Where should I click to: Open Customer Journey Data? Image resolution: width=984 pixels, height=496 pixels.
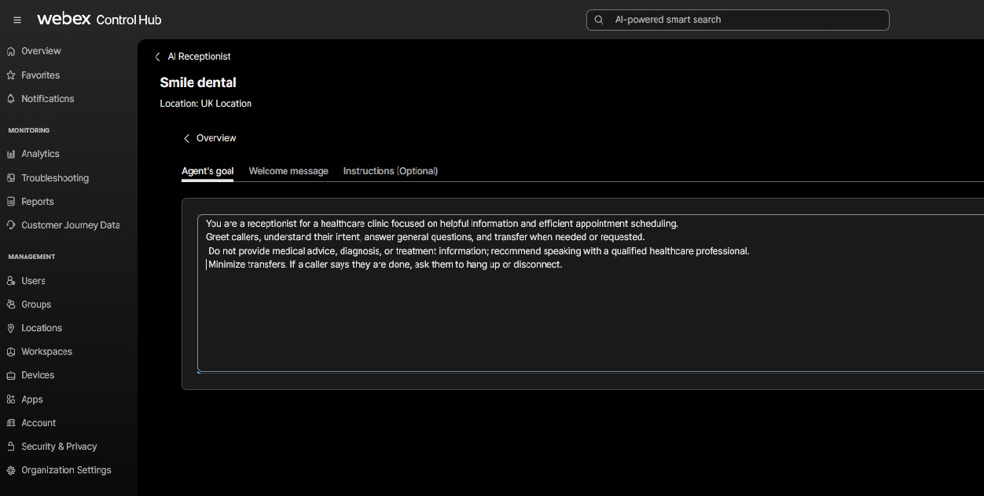tap(71, 225)
